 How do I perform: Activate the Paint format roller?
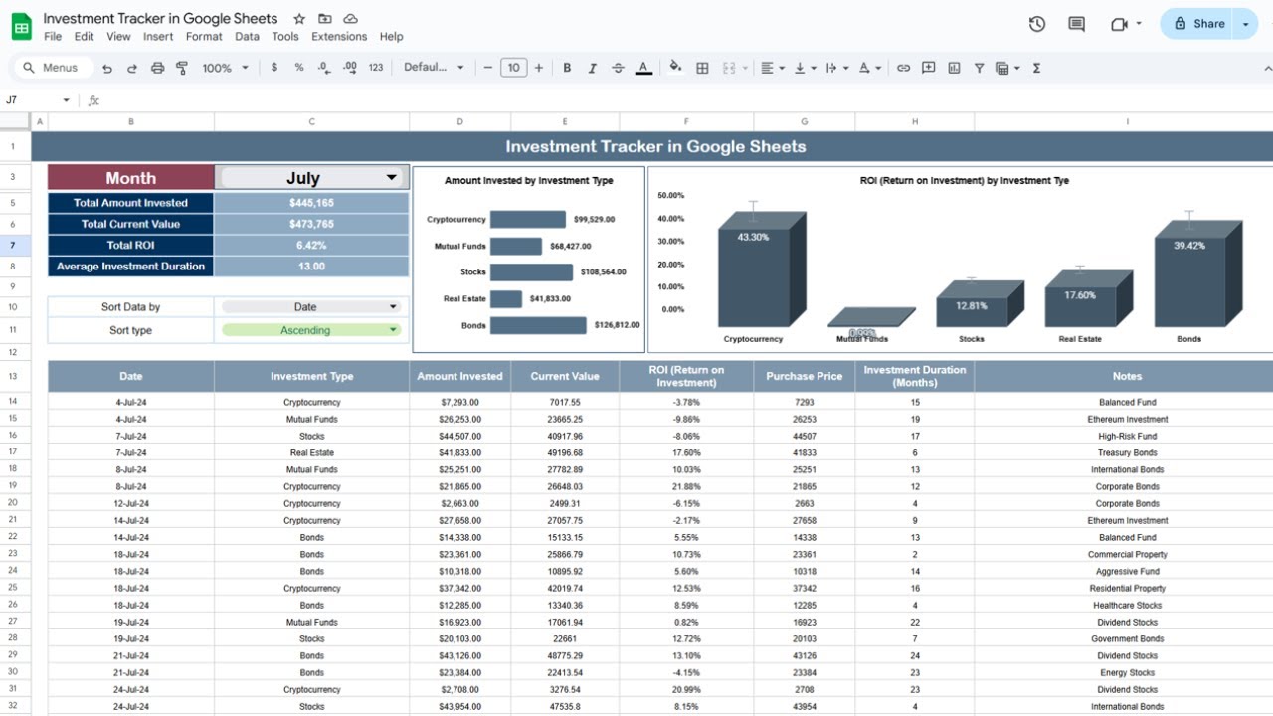click(182, 68)
